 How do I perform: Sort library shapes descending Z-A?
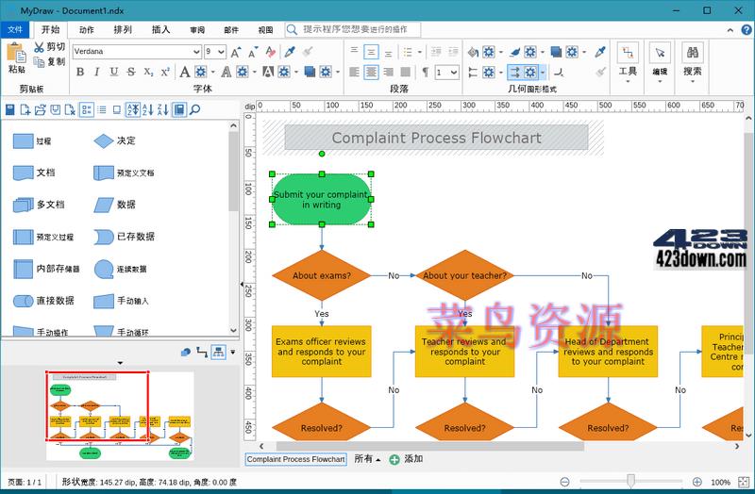click(x=163, y=109)
